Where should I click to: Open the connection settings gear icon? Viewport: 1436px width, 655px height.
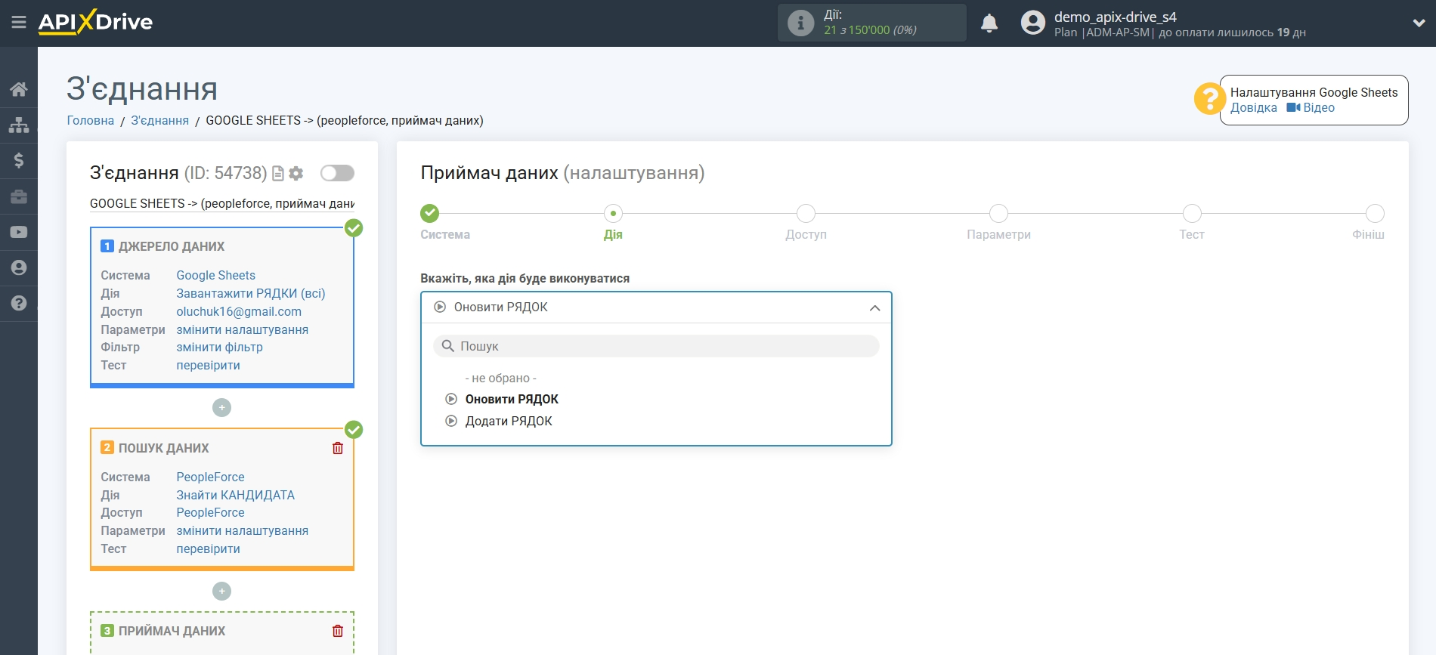point(296,174)
